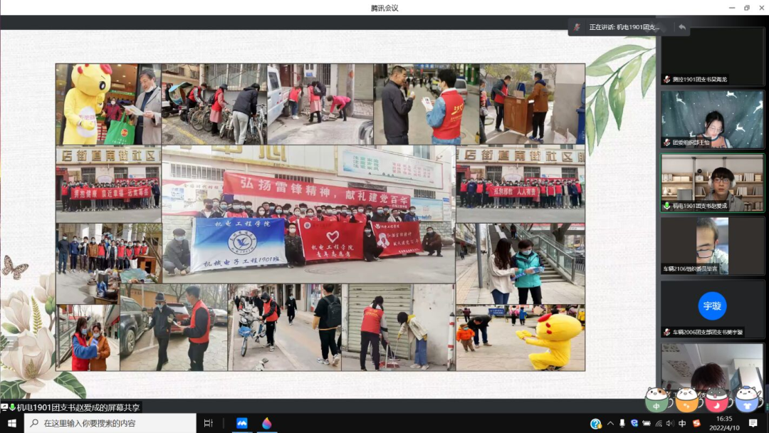This screenshot has width=769, height=433.
Task: Open the Windows notification center
Action: pyautogui.click(x=753, y=423)
